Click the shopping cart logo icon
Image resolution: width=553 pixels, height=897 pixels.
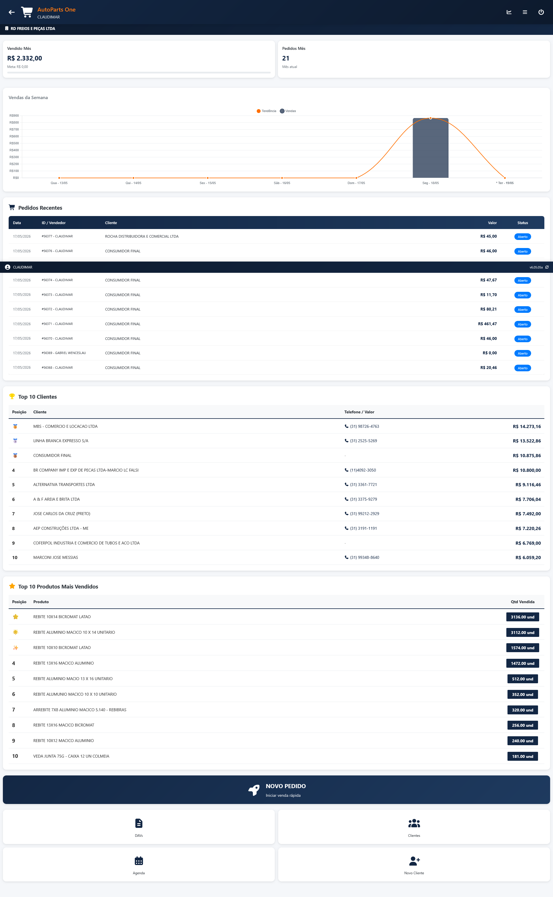tap(27, 12)
